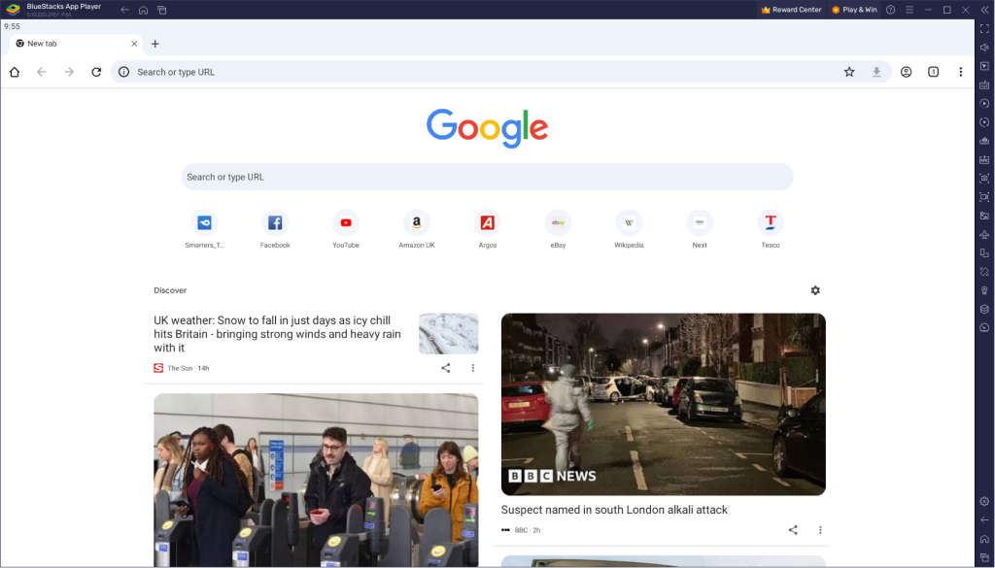Open the Amazon UK shortcut
The height and width of the screenshot is (568, 995).
(417, 229)
